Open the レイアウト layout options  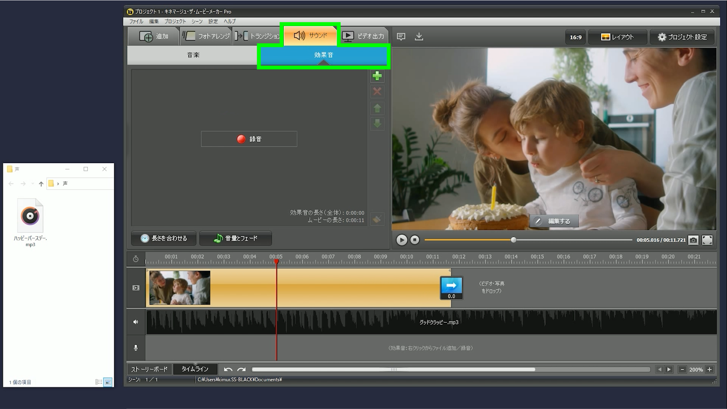click(617, 37)
